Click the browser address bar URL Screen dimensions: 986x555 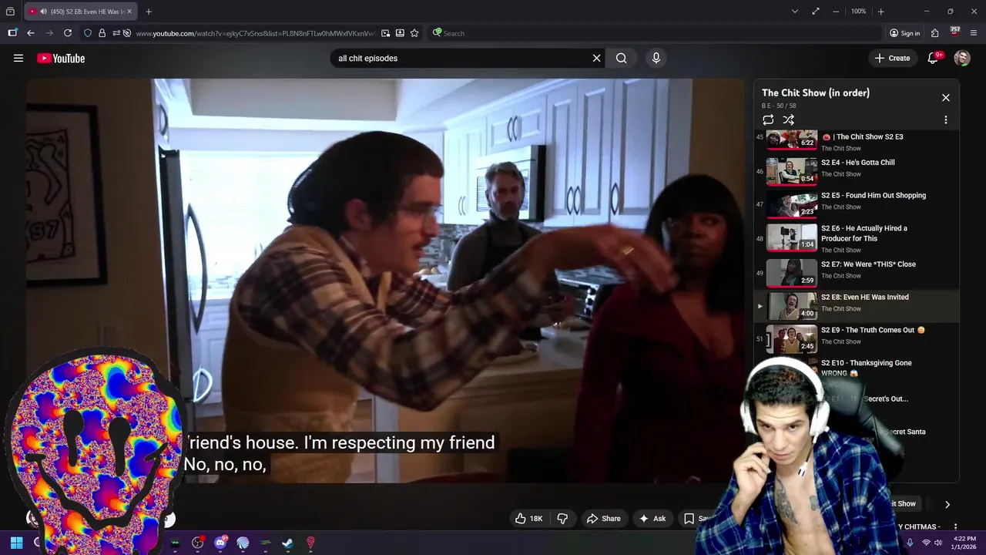[x=254, y=33]
